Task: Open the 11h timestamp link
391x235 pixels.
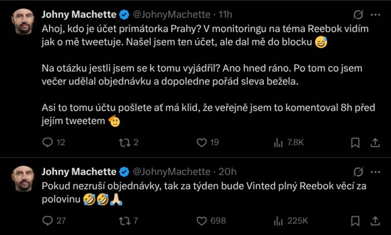Action: pos(225,15)
